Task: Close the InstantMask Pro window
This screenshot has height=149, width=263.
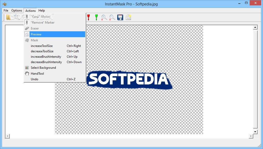Action: click(256, 3)
